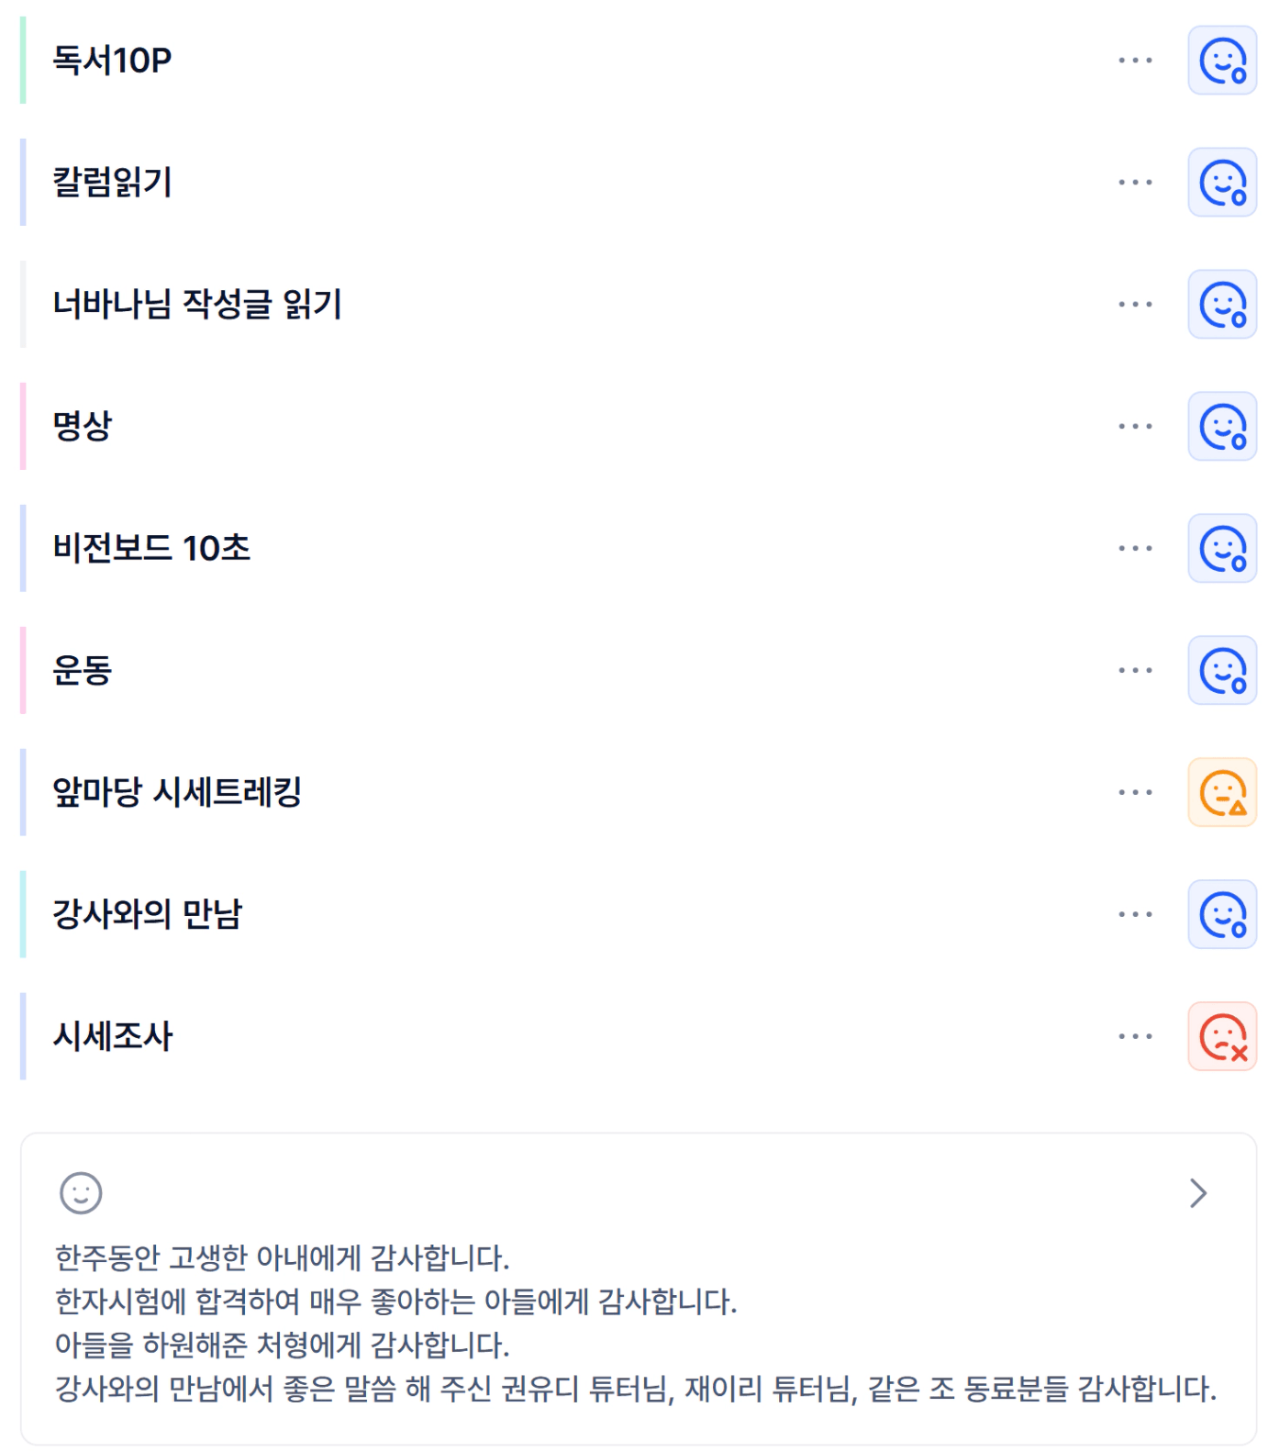
Task: Click the lavender color bar beside 비전보드 10초
Action: (23, 549)
